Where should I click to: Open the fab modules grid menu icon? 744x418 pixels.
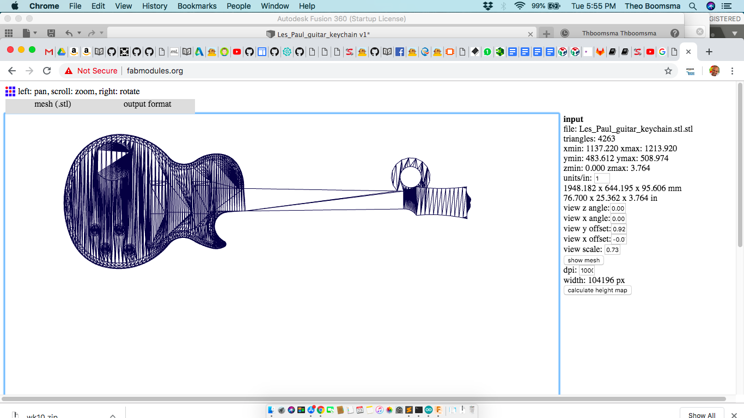(10, 91)
